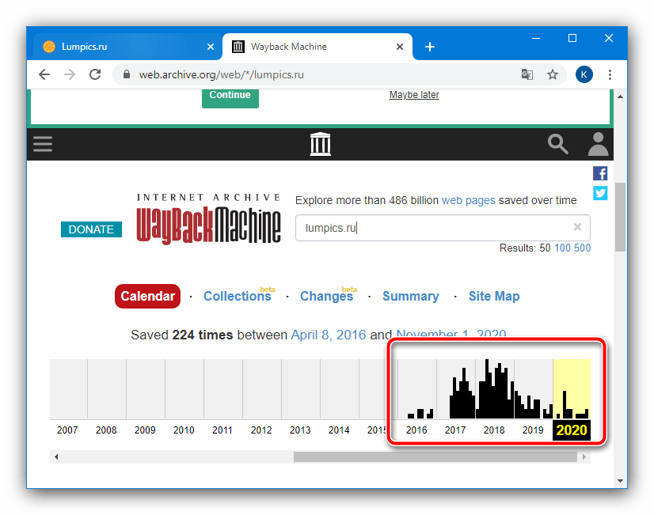Click the page scrollbar up arrow
654x515 pixels.
click(620, 97)
